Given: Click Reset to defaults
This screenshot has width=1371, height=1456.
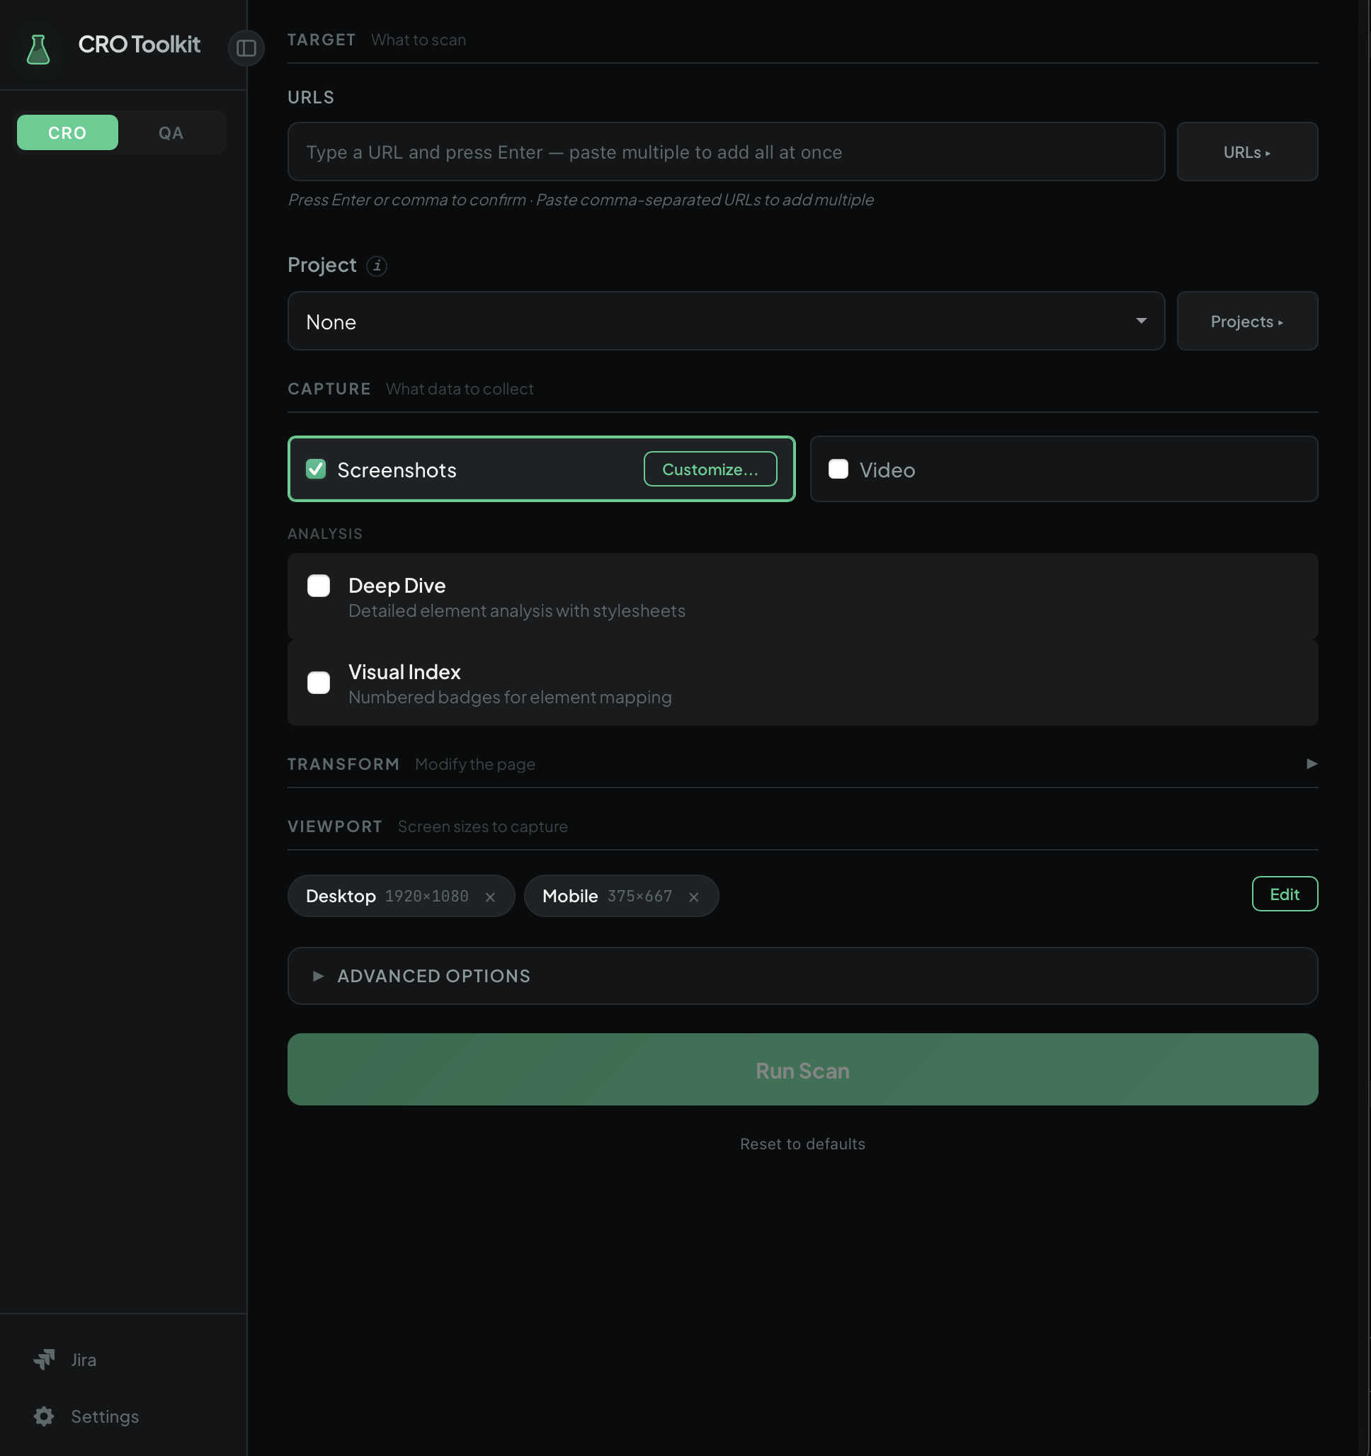Looking at the screenshot, I should pyautogui.click(x=802, y=1143).
